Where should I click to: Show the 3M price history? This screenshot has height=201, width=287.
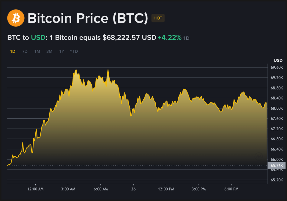(49, 51)
